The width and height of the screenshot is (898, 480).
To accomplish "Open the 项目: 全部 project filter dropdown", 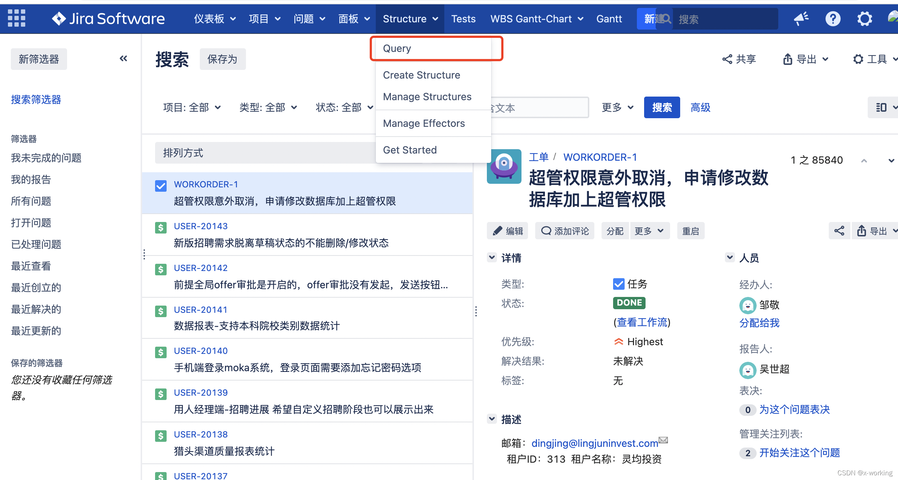I will 192,107.
